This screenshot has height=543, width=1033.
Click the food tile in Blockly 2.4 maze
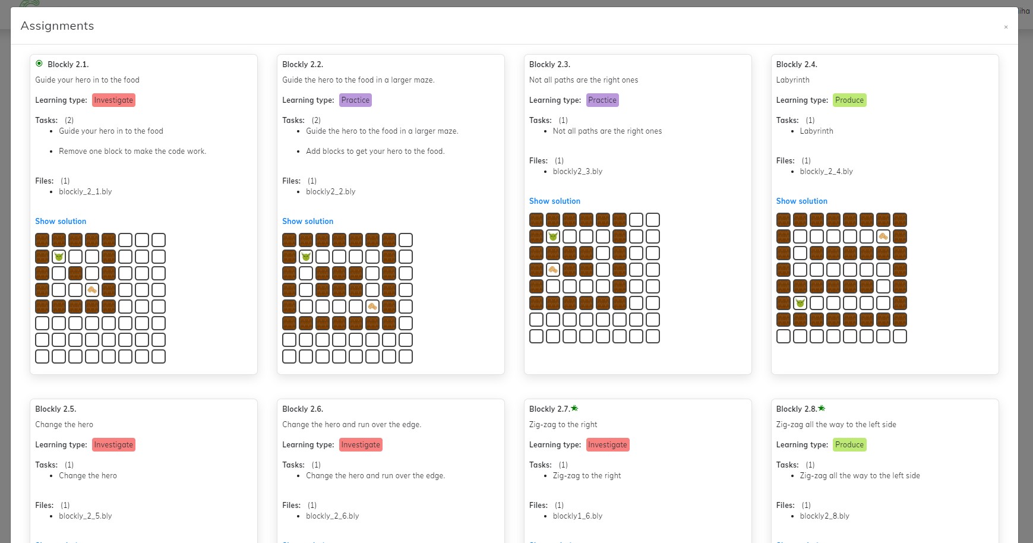pos(883,236)
